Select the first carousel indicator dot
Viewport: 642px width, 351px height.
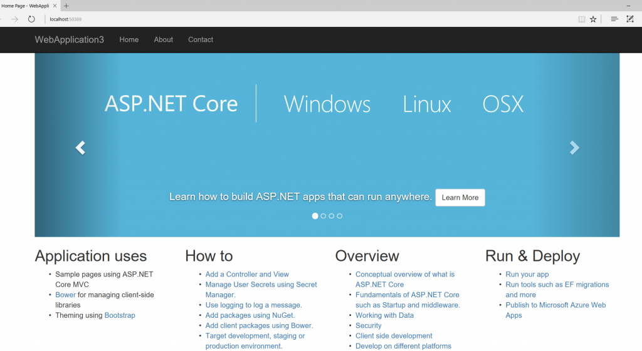315,216
